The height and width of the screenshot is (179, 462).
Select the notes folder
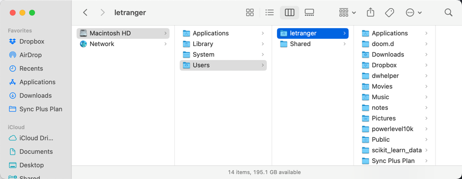tap(395, 107)
